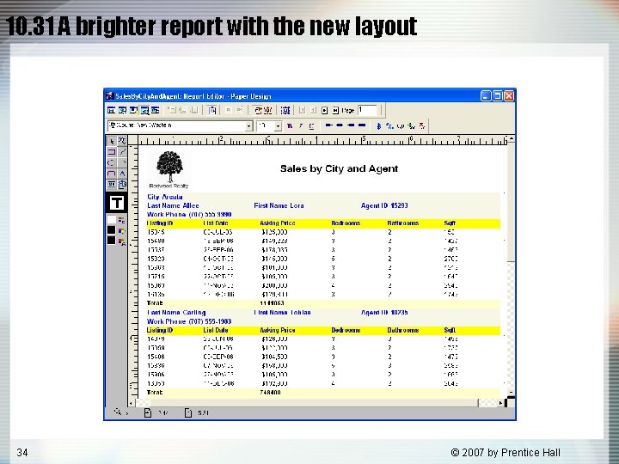This screenshot has width=619, height=464.
Task: Select the Paper Design view button
Action: click(x=144, y=111)
